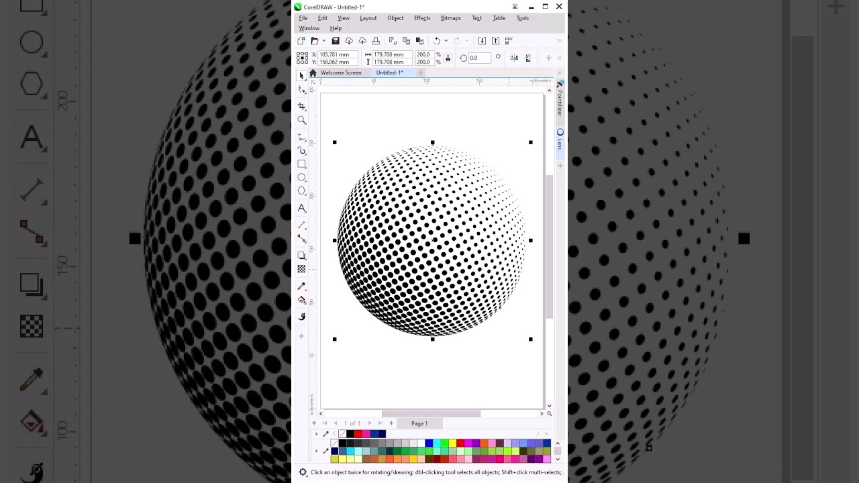The width and height of the screenshot is (859, 483).
Task: Select the Ellipse tool
Action: (x=301, y=178)
